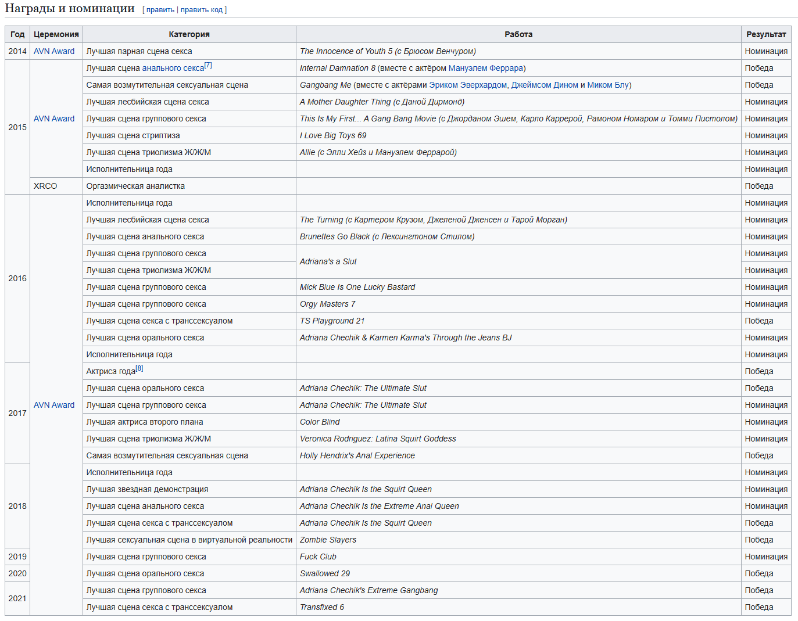Click the "Transfixed 6" work cell

point(518,607)
